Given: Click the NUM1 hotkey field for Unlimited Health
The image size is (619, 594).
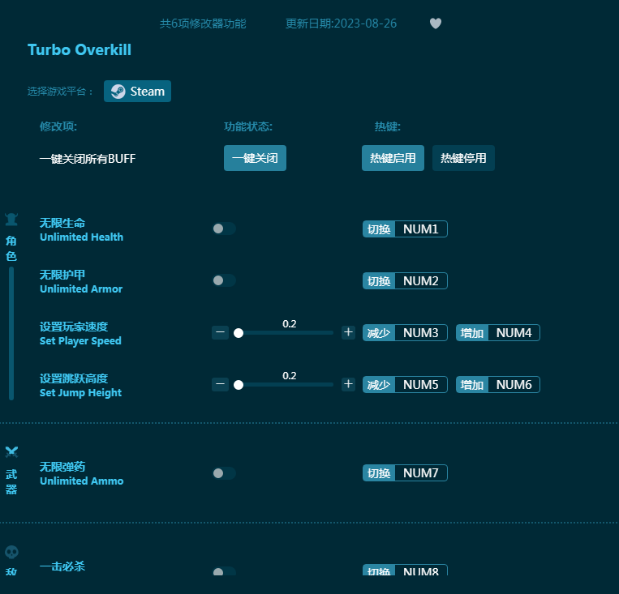Looking at the screenshot, I should pos(420,229).
